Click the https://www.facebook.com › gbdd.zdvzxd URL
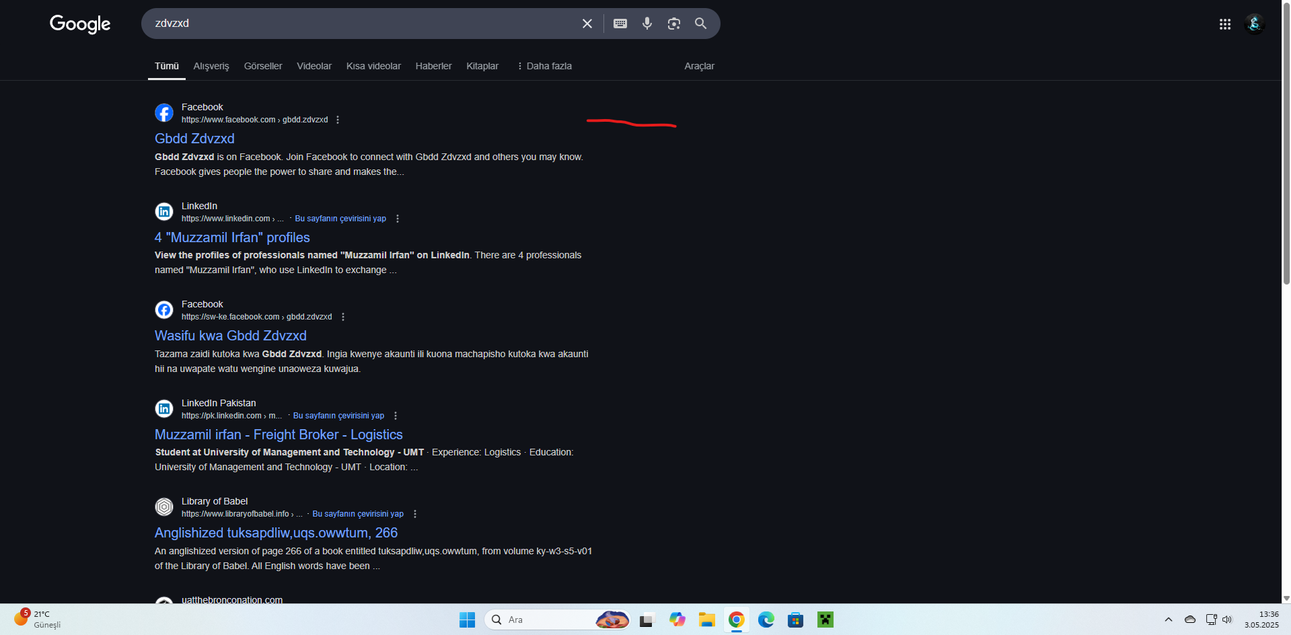This screenshot has height=635, width=1291. (254, 120)
